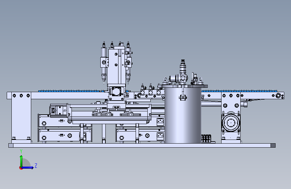
Task: Select the round motor on the right bracket
Action: [231, 122]
